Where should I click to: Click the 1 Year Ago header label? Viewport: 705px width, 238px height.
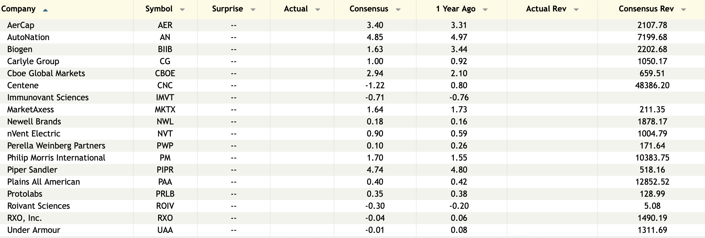tap(456, 9)
